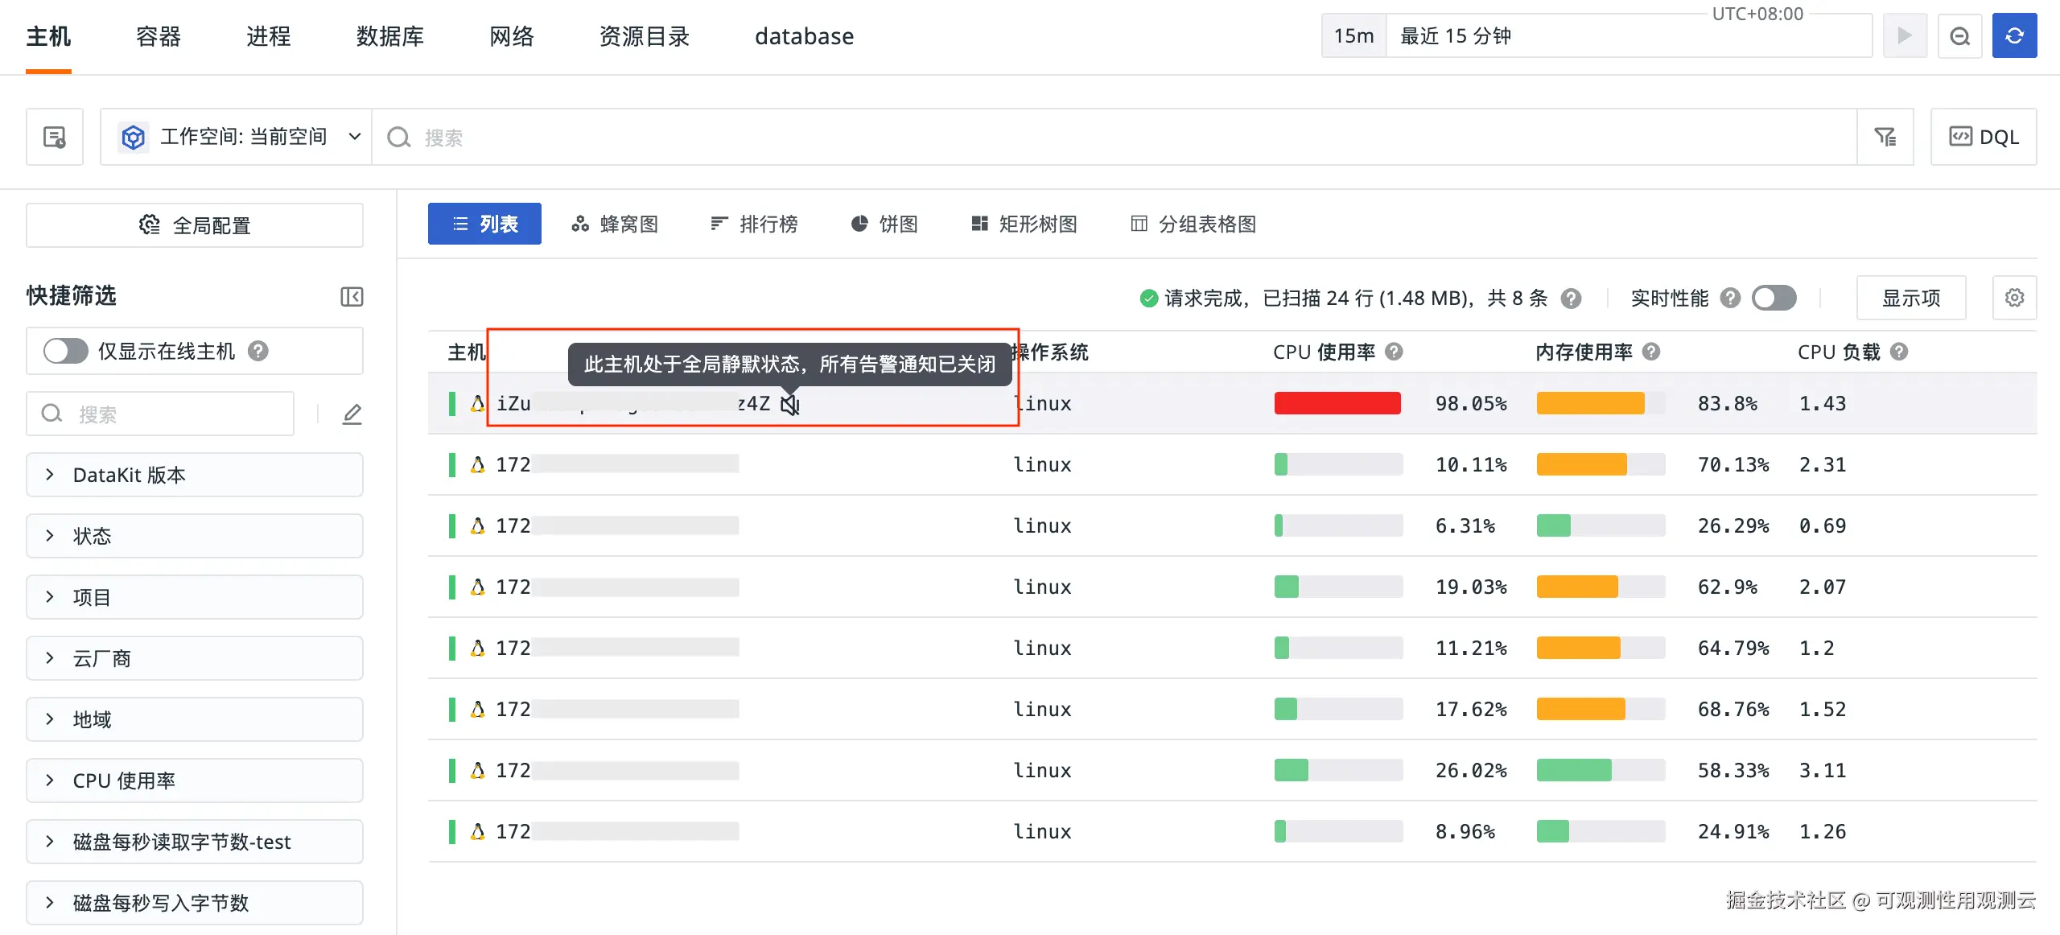Viewport: 2060px width, 935px height.
Task: Click the edit pencil icon in quick filters
Action: point(352,414)
